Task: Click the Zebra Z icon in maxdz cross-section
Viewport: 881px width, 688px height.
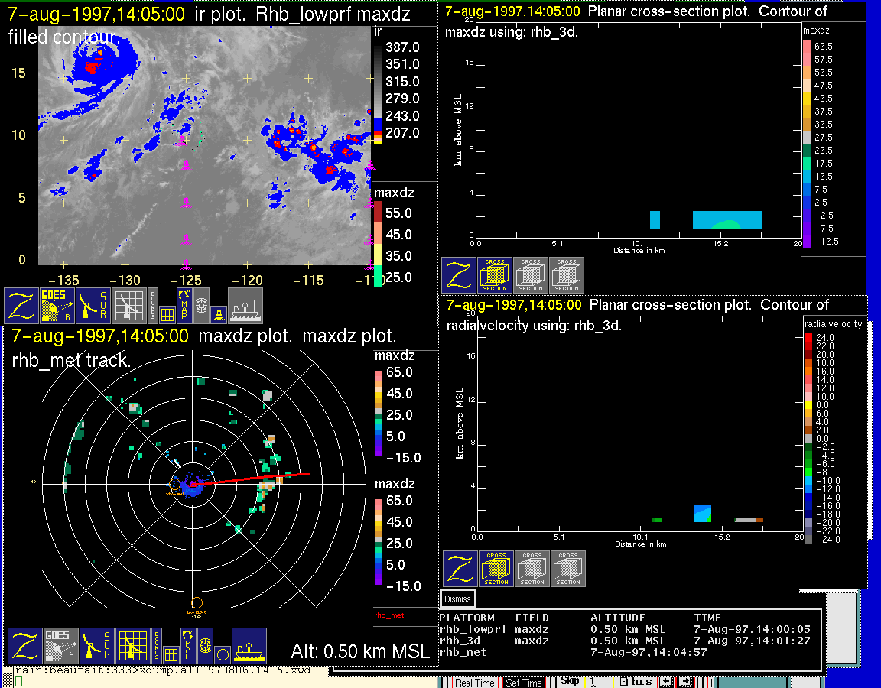Action: (458, 275)
